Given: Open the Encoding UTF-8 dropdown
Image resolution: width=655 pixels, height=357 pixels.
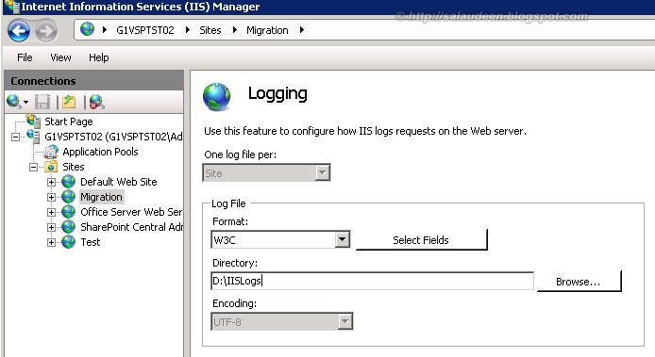Looking at the screenshot, I should (x=344, y=321).
